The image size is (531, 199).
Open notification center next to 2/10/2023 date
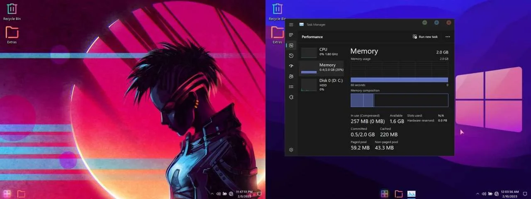525,194
